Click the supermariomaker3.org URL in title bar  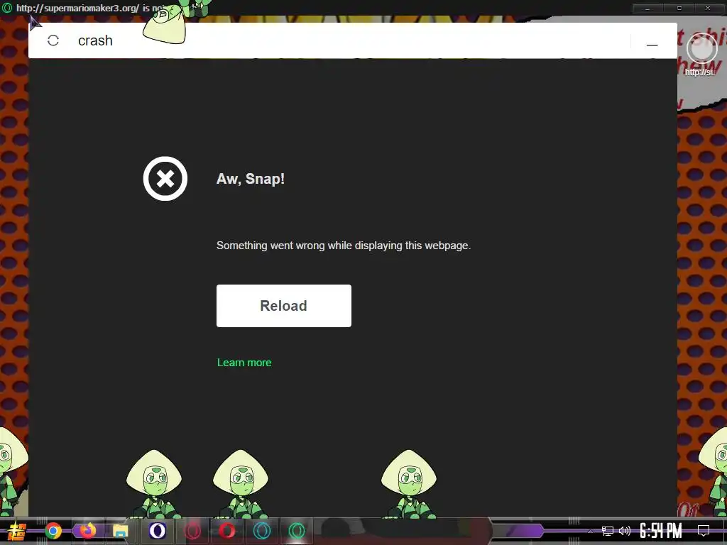77,8
